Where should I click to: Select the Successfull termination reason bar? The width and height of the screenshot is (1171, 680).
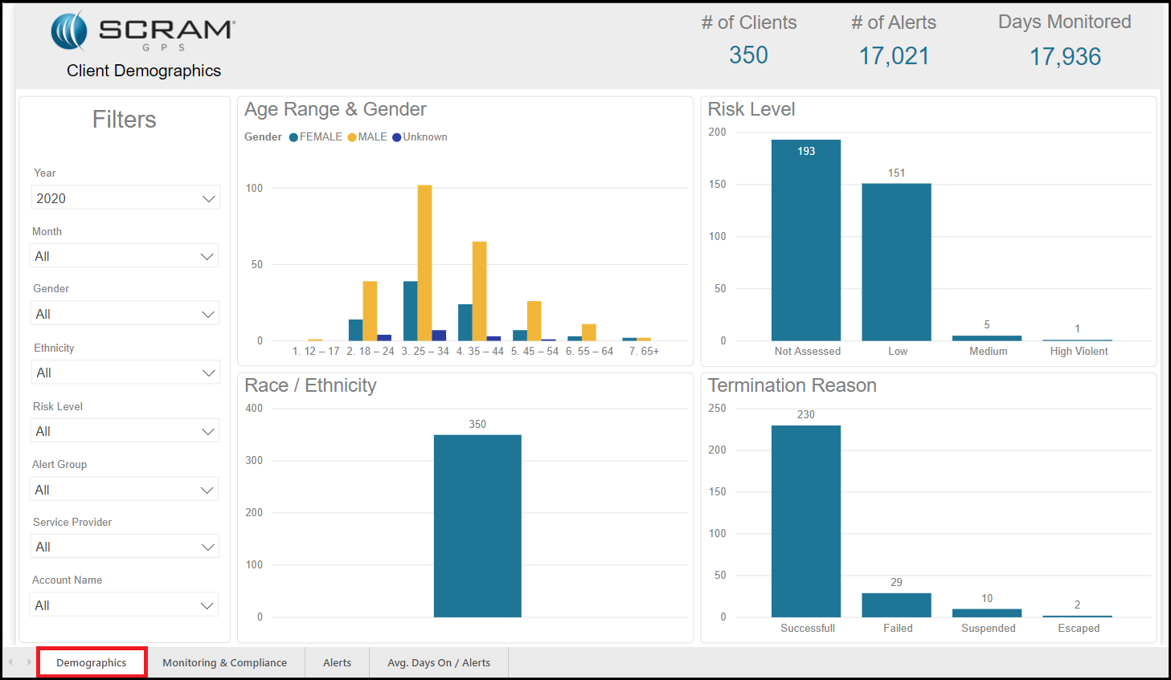(806, 522)
